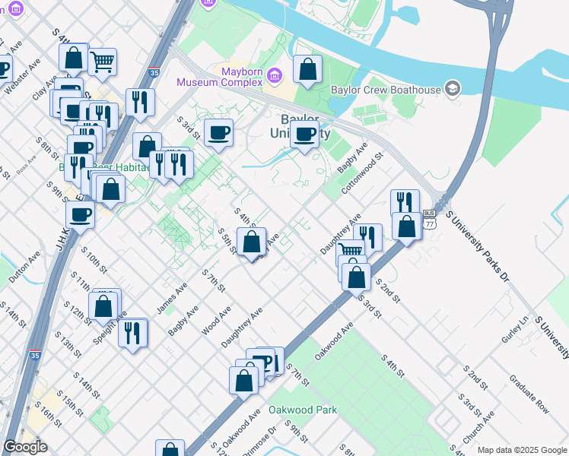Open the shopping bag marker near Oakwood Ave highway
The width and height of the screenshot is (569, 456).
[244, 382]
